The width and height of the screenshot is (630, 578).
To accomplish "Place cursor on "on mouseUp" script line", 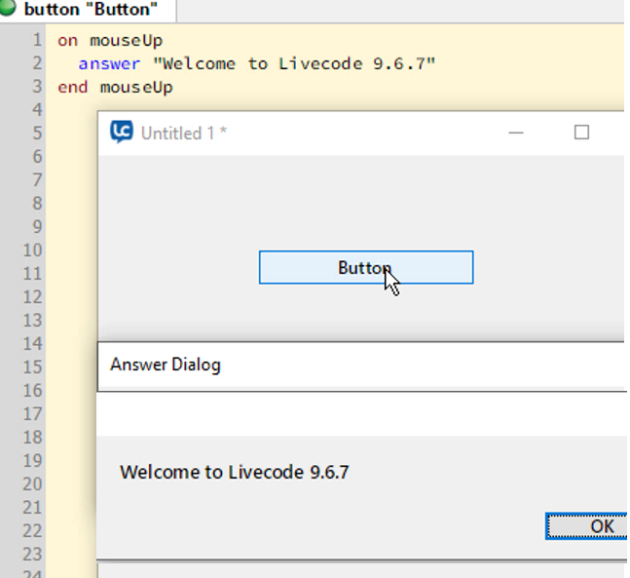I will (110, 41).
